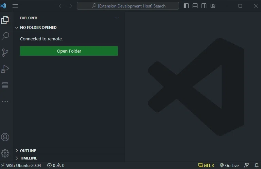The width and height of the screenshot is (261, 169).
Task: Open Explorer Views and More Actions menu
Action: [x=117, y=18]
